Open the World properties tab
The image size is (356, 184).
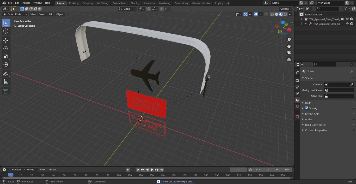click(x=297, y=107)
